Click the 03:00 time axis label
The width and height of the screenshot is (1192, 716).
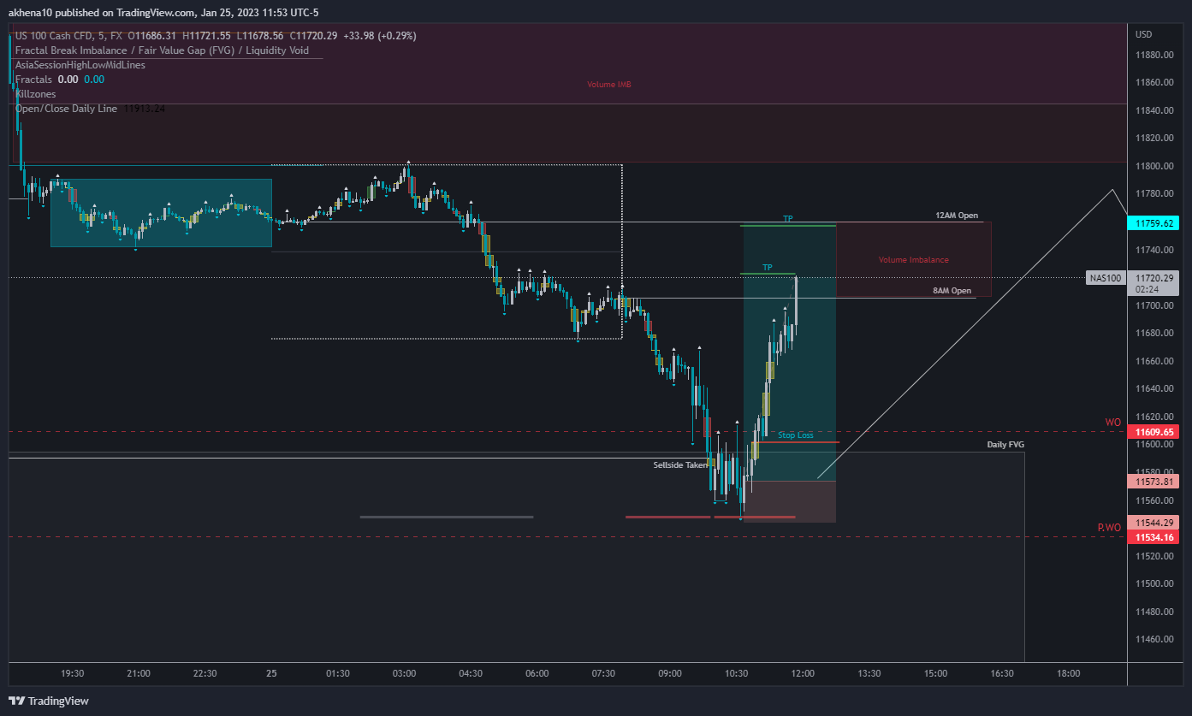tap(404, 673)
